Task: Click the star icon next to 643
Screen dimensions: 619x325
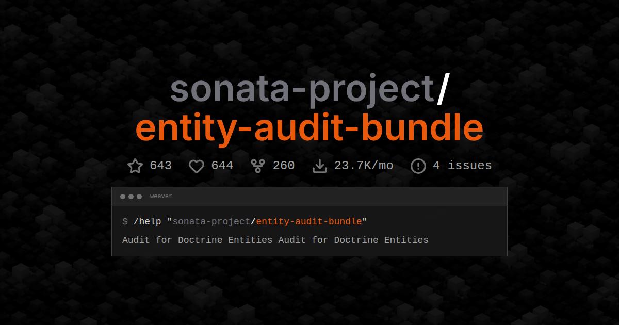Action: (135, 166)
